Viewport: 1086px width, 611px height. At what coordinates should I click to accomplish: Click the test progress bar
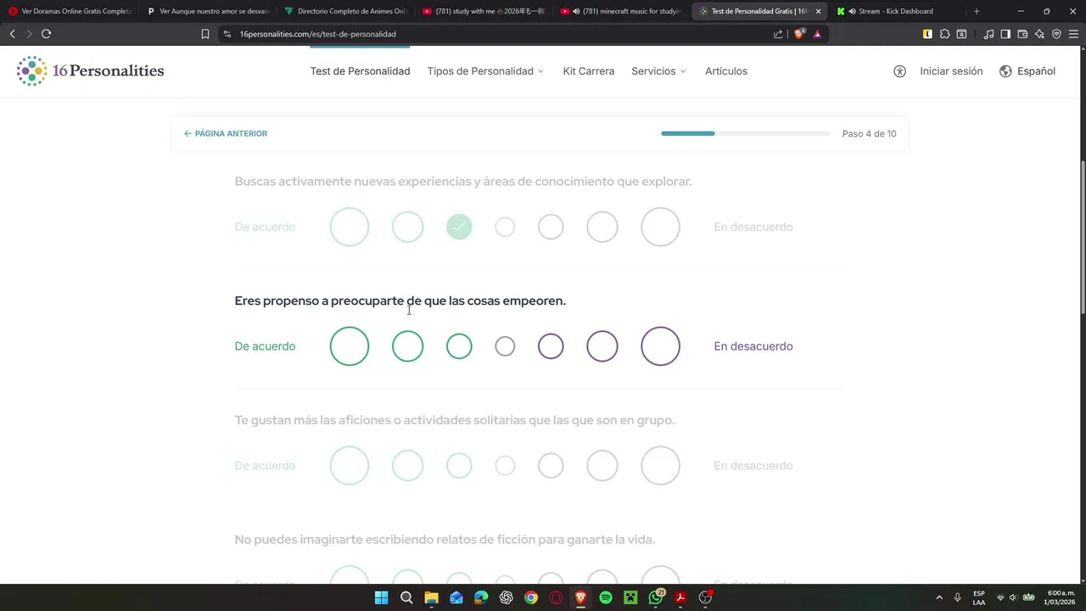(x=746, y=133)
